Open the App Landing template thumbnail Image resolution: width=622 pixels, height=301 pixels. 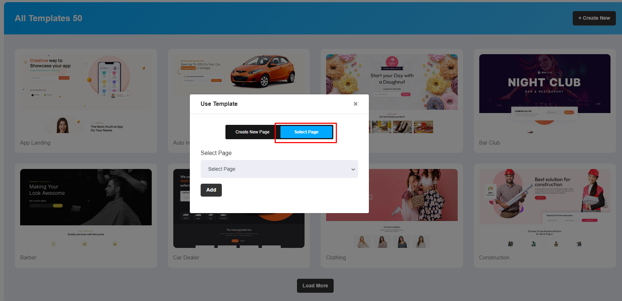coord(86,94)
